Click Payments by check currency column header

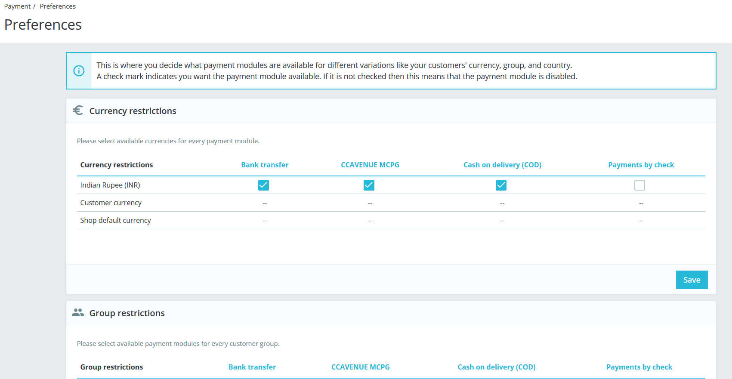[x=641, y=165]
